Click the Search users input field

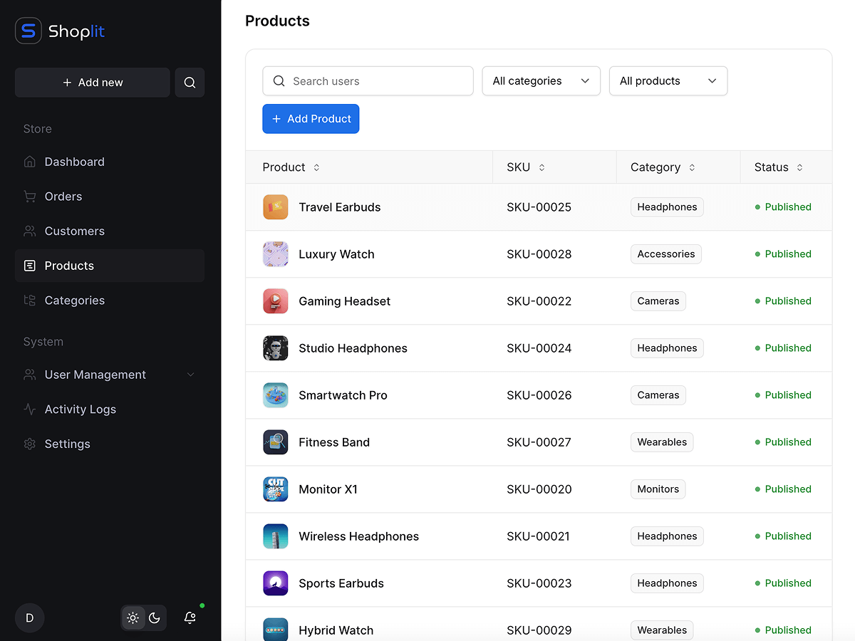368,80
